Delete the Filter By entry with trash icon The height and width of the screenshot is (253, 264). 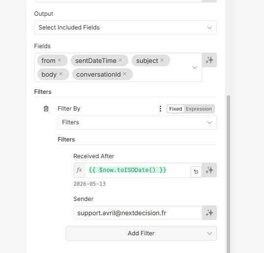coord(46,109)
